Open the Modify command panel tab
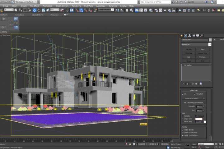The height and width of the screenshot is (149, 224). click(x=186, y=35)
